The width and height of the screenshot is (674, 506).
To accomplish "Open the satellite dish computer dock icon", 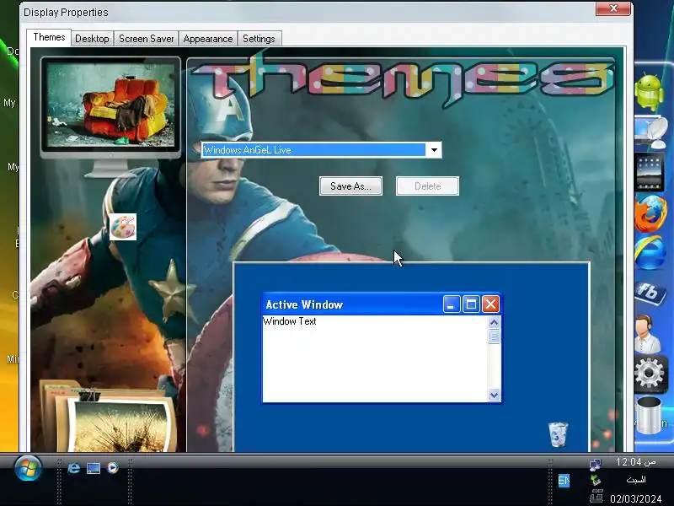I will pos(650,132).
